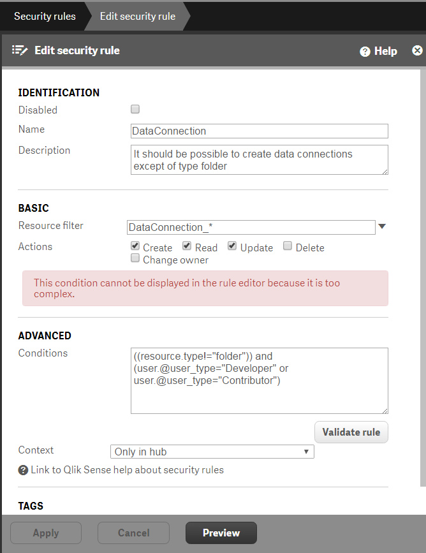Click the Help question mark icon
The image size is (426, 553).
click(x=365, y=52)
